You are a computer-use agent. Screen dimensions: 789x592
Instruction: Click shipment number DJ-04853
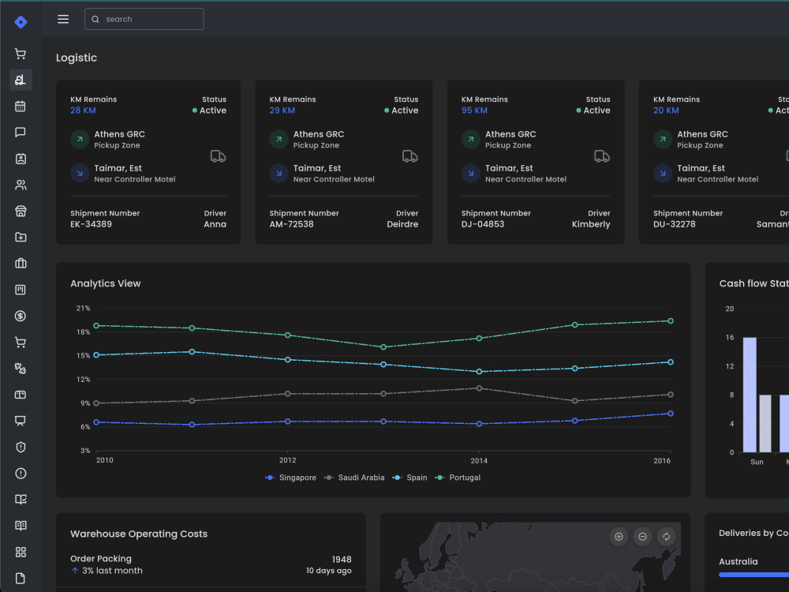[483, 224]
